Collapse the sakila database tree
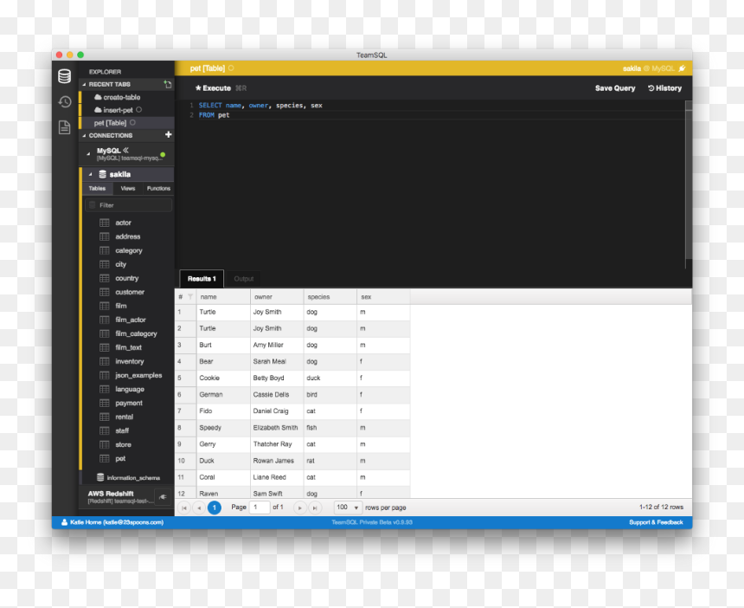The height and width of the screenshot is (608, 744). 90,174
